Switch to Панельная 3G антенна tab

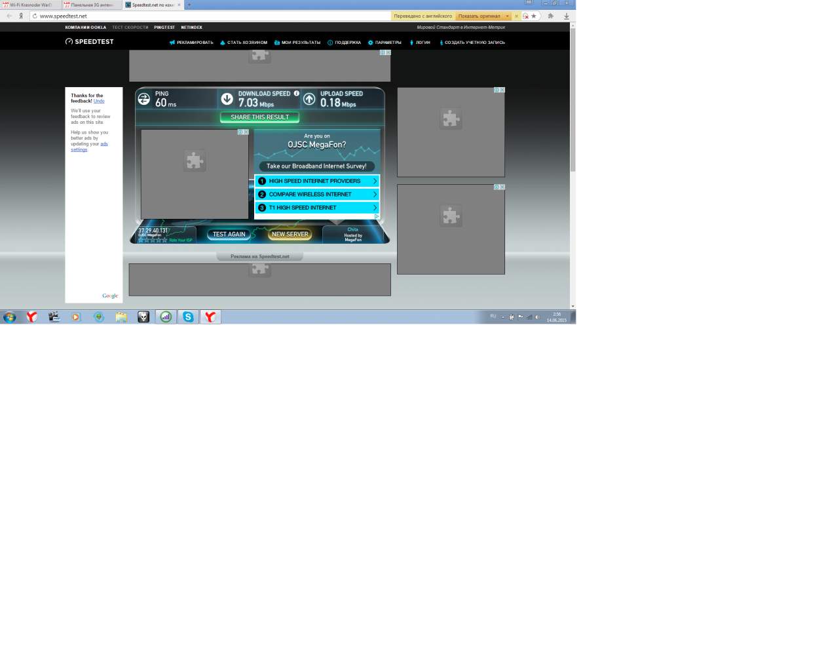coord(92,5)
